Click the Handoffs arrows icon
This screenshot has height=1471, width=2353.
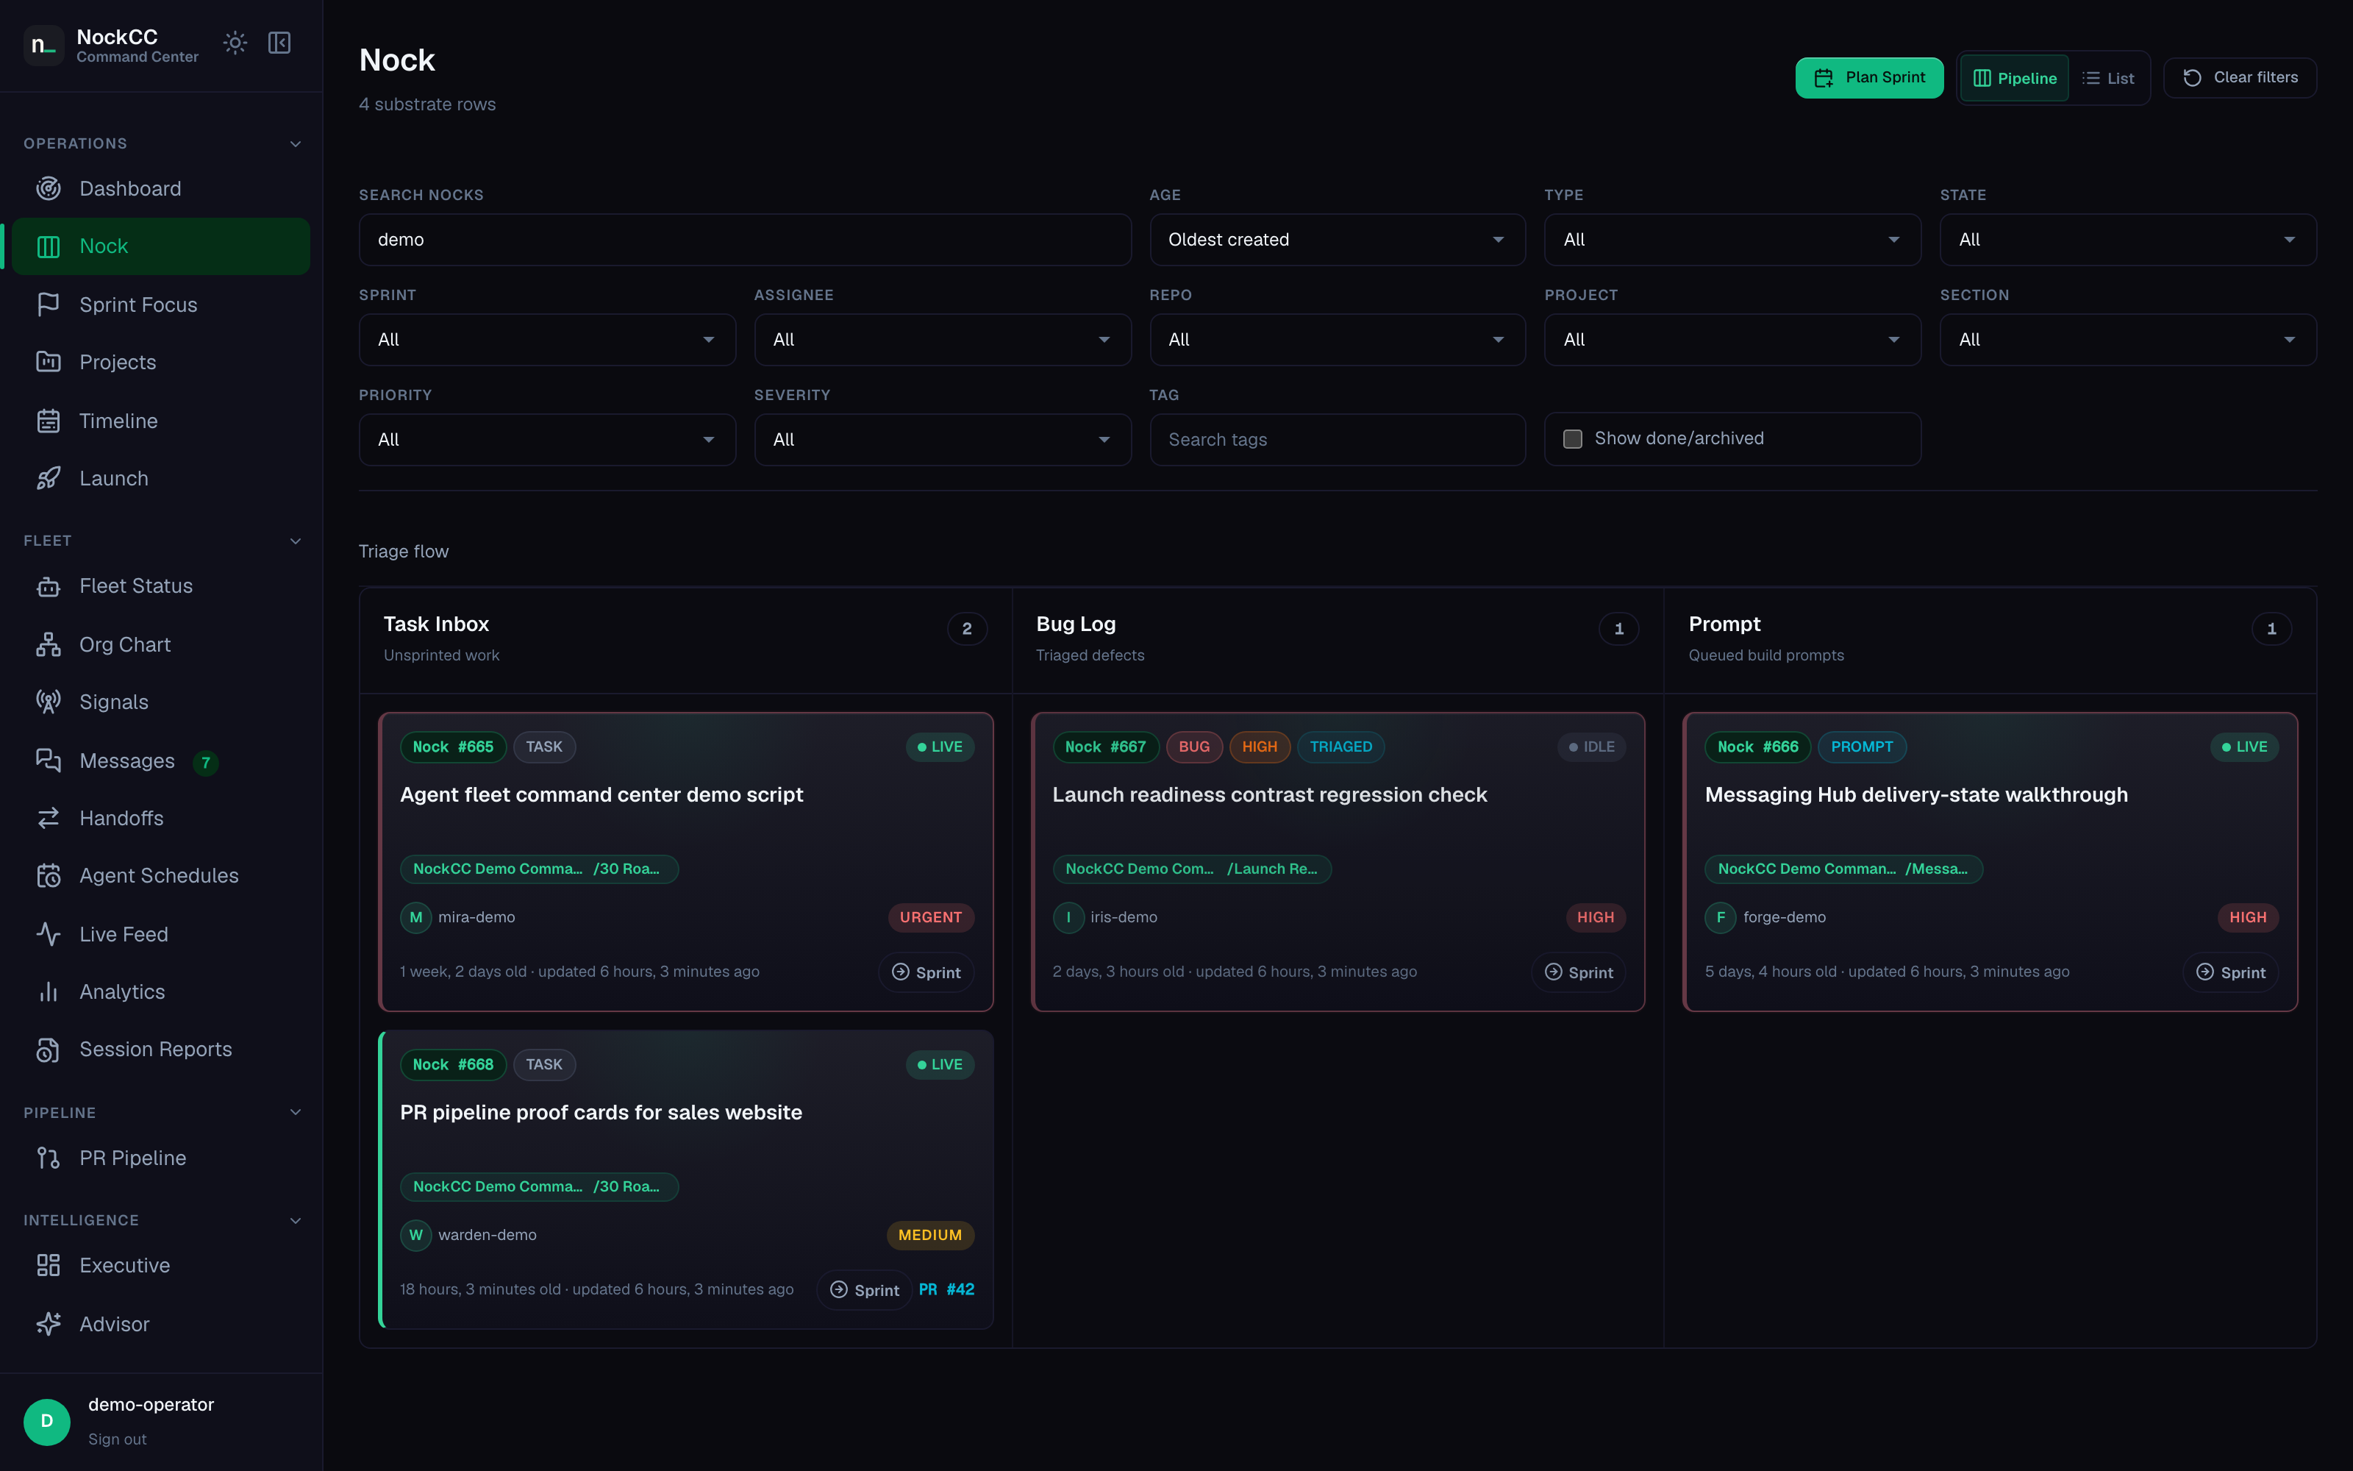point(49,818)
